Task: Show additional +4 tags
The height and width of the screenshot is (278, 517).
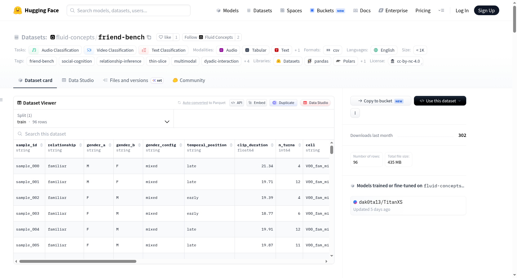Action: tap(247, 61)
